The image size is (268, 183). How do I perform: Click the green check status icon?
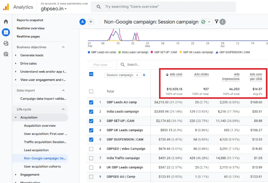point(203,22)
